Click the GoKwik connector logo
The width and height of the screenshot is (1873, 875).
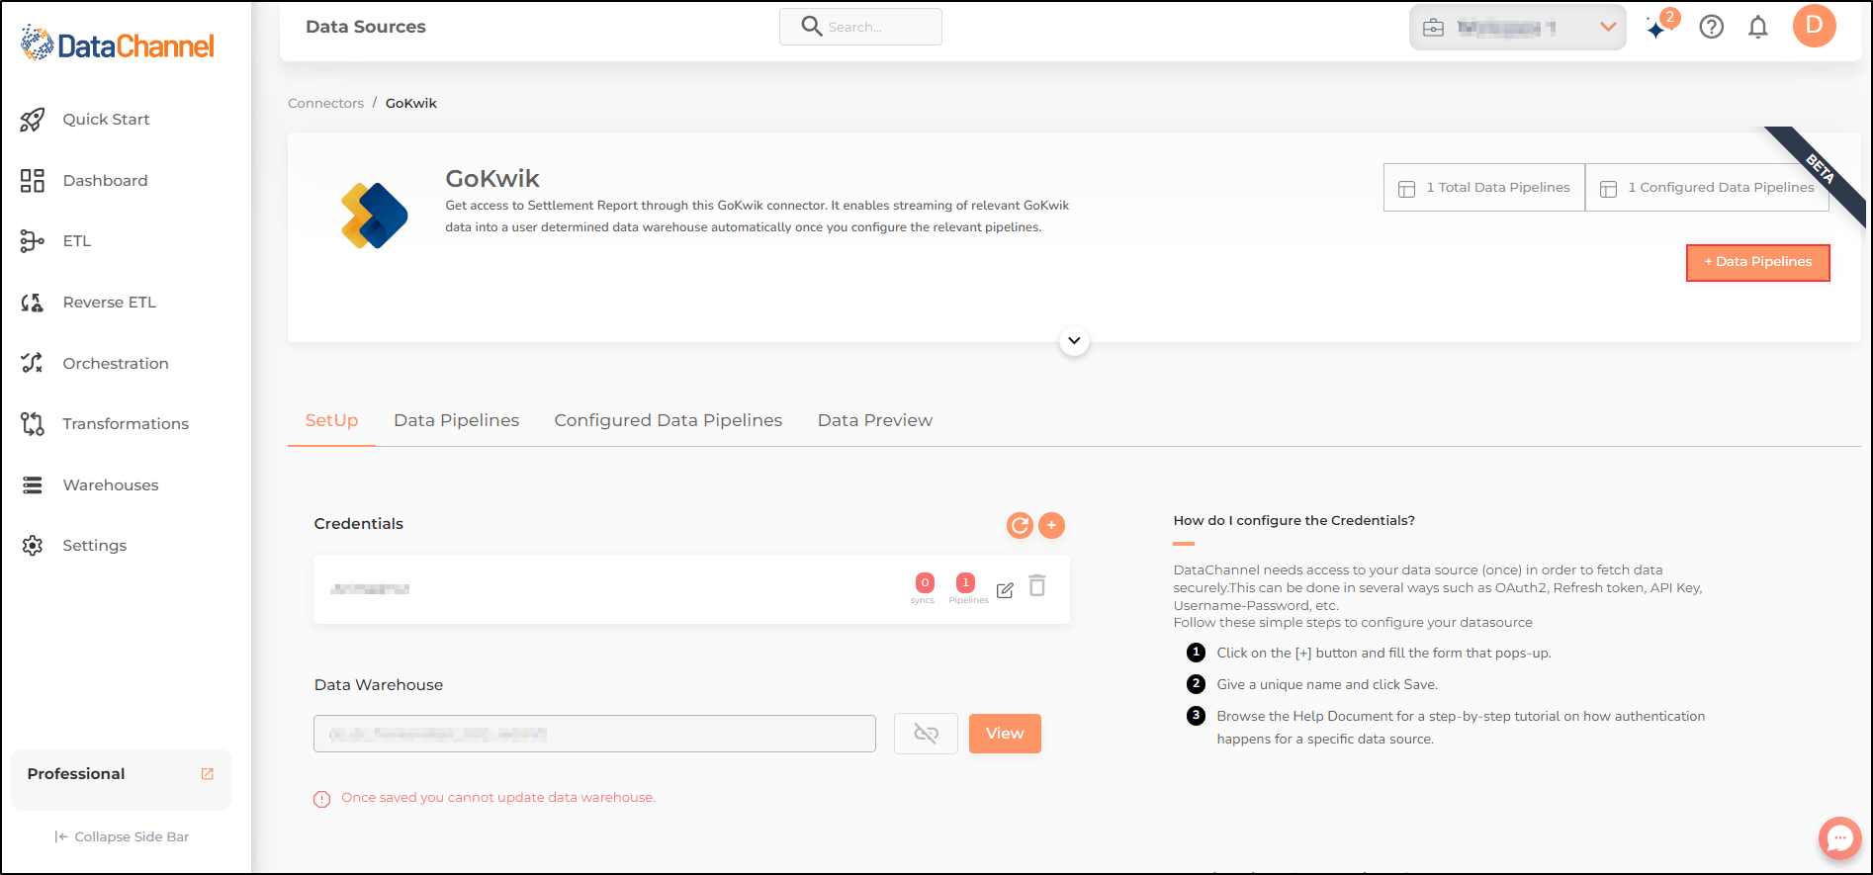pyautogui.click(x=374, y=216)
